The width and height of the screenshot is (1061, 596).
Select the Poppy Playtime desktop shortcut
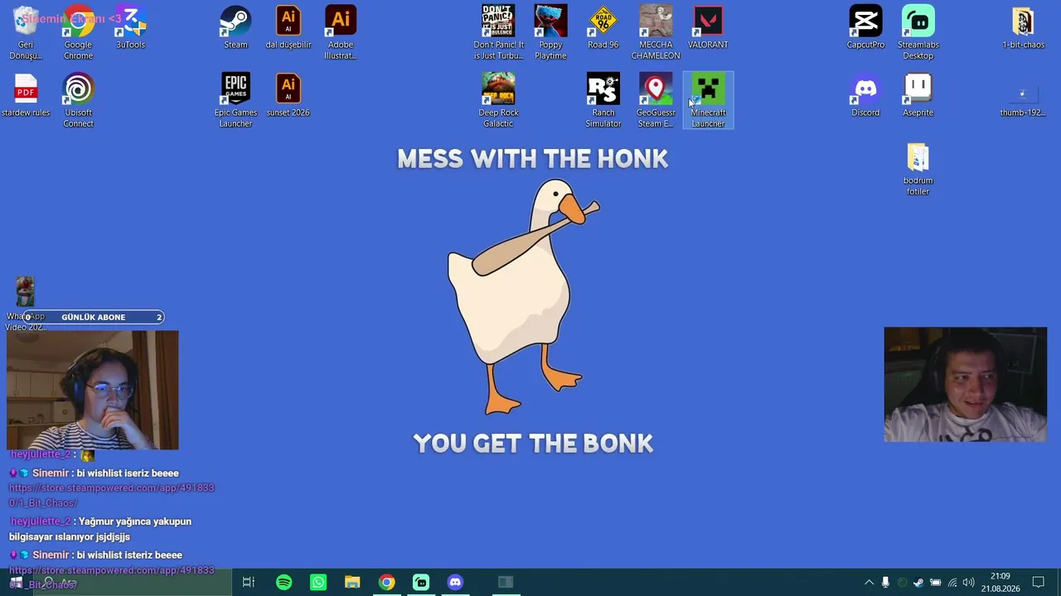click(550, 33)
